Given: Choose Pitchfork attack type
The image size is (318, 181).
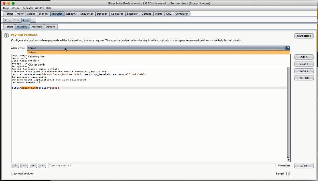Looking at the screenshot, I should pyautogui.click(x=158, y=60).
